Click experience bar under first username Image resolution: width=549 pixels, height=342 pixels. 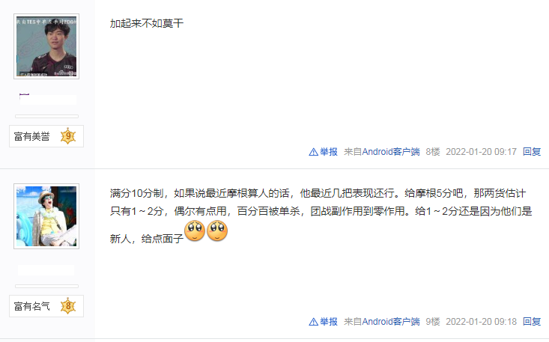click(46, 116)
